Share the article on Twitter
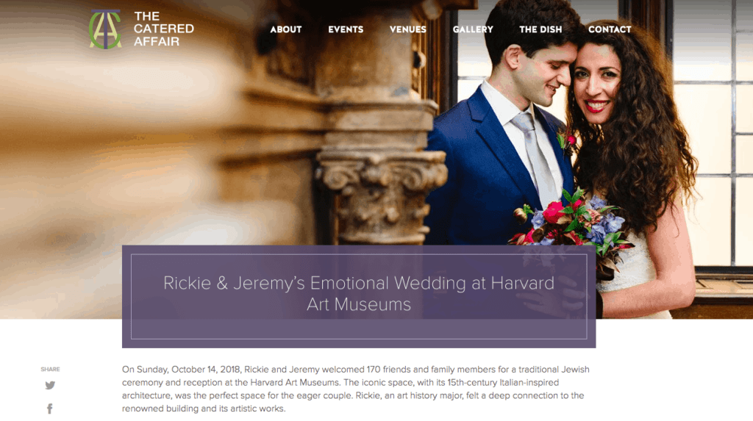Viewport: 753px width, 421px height. point(50,386)
